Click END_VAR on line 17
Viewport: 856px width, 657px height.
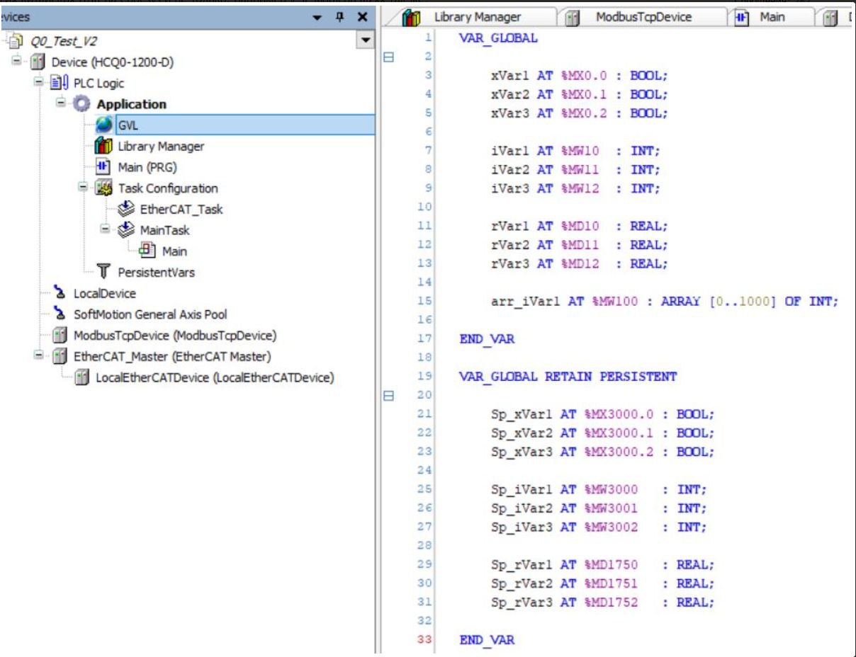click(487, 340)
